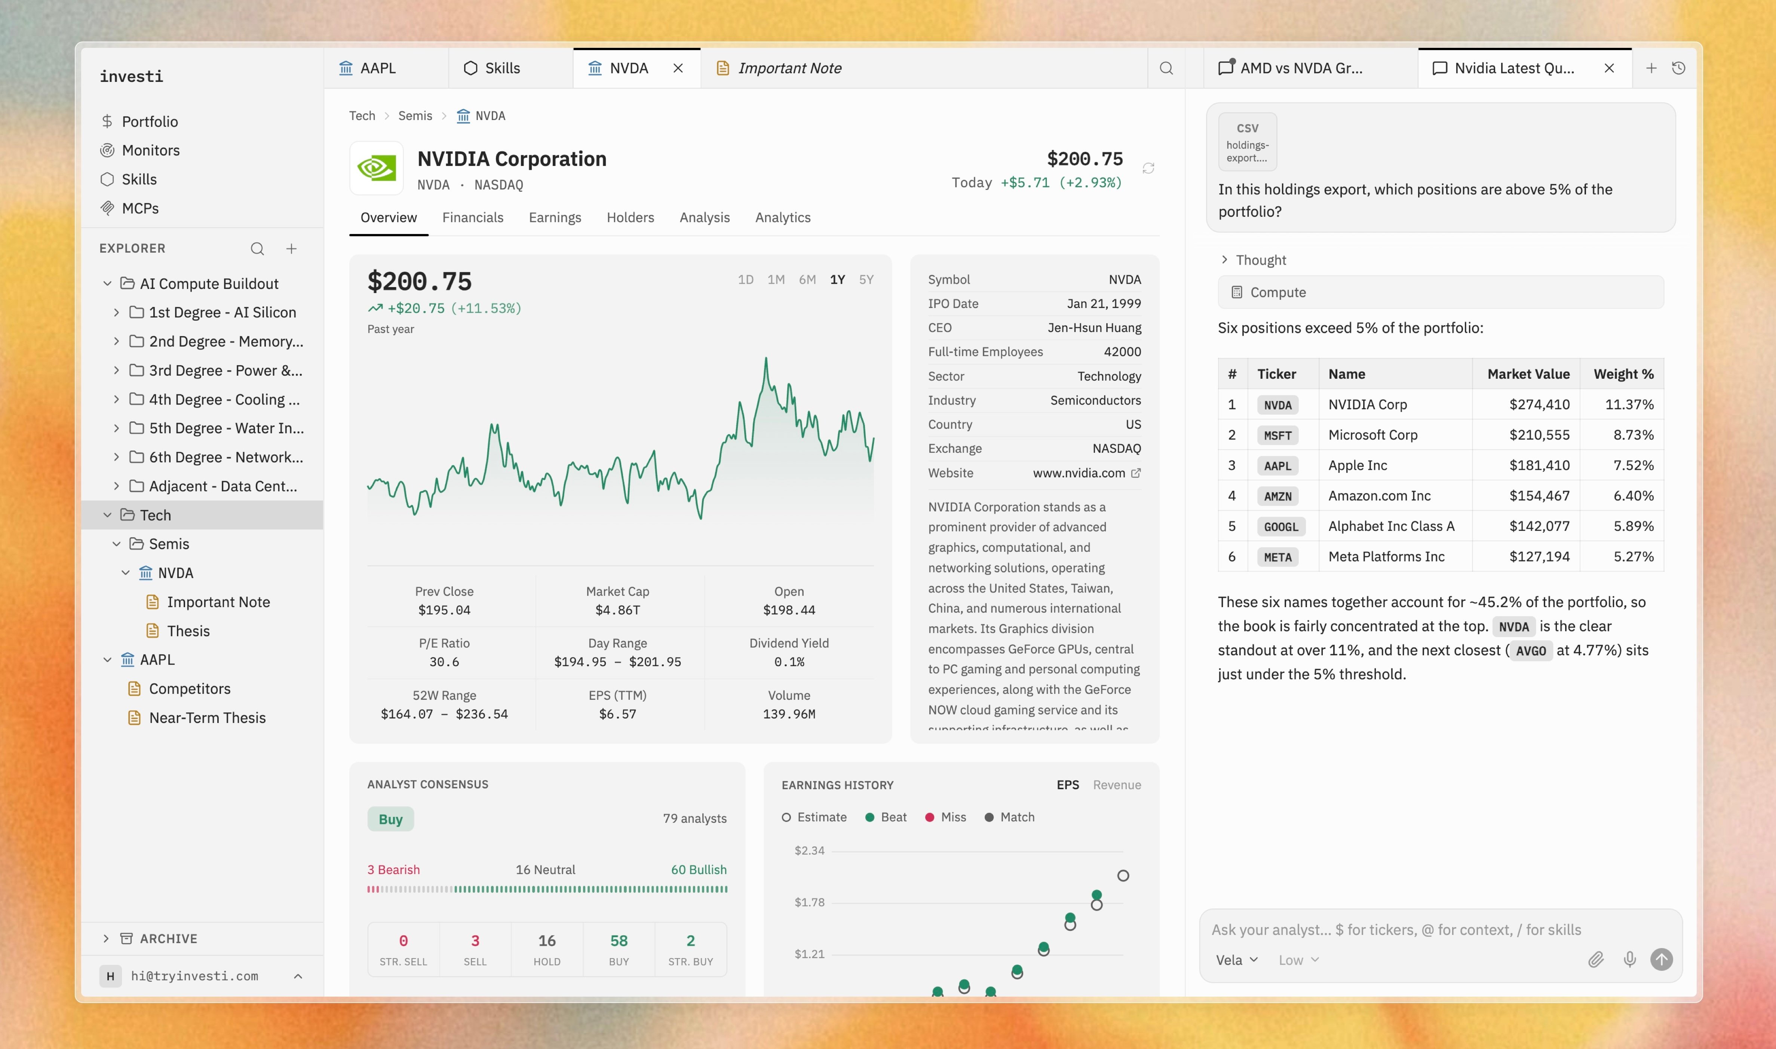Attach a file with paperclip icon
This screenshot has height=1049, width=1776.
click(x=1596, y=960)
